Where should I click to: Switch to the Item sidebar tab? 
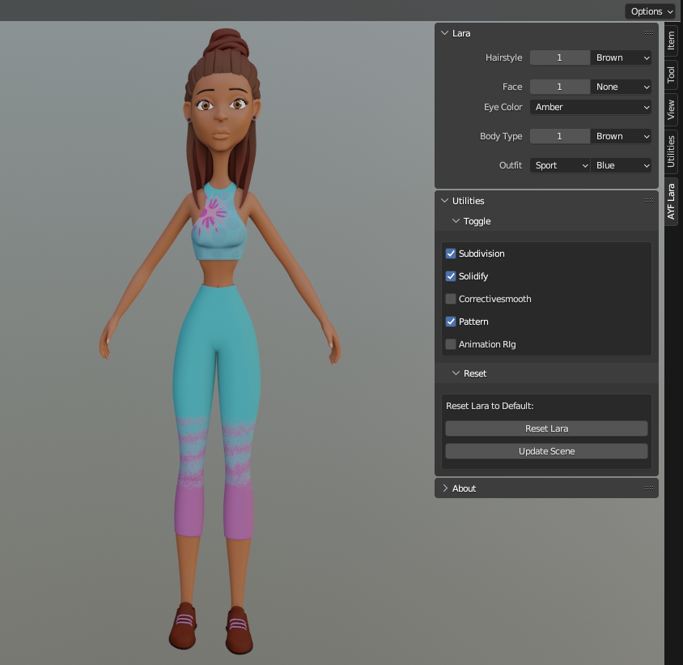tap(671, 42)
